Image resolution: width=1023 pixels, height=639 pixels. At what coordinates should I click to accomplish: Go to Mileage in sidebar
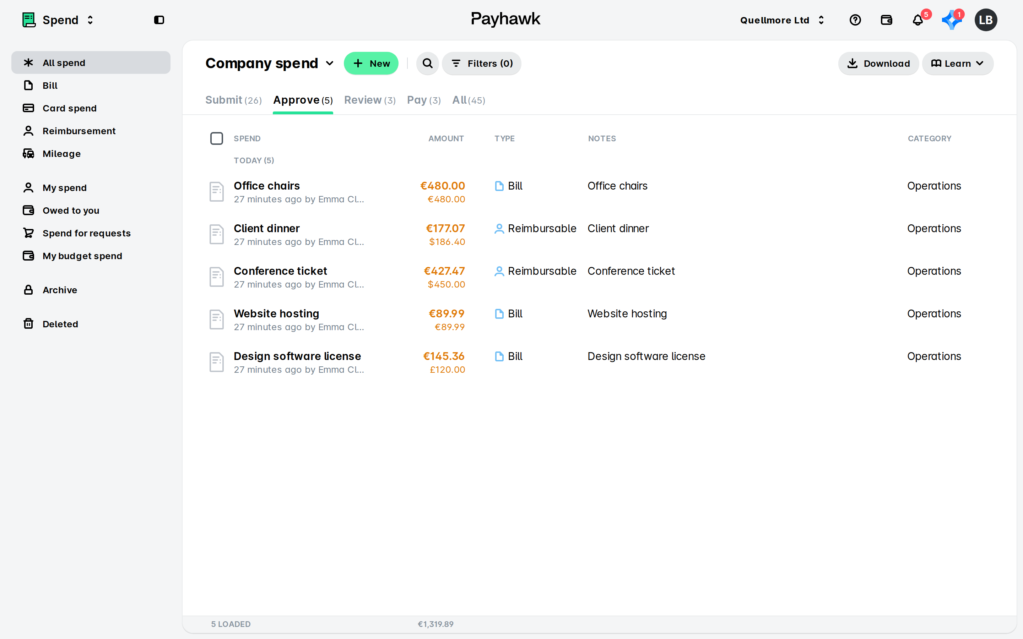[91, 154]
